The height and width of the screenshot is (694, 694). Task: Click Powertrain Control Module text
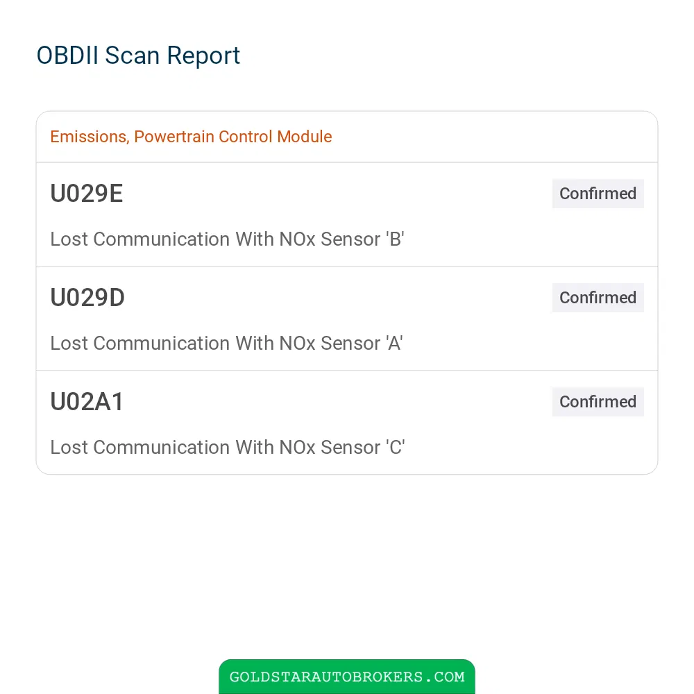coord(232,137)
